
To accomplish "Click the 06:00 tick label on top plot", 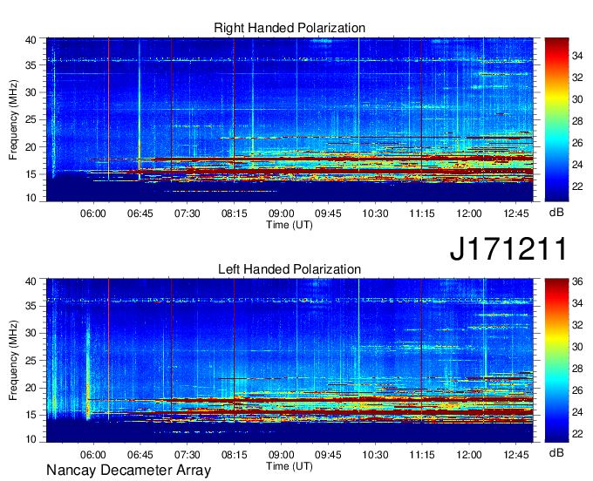I will click(x=93, y=213).
